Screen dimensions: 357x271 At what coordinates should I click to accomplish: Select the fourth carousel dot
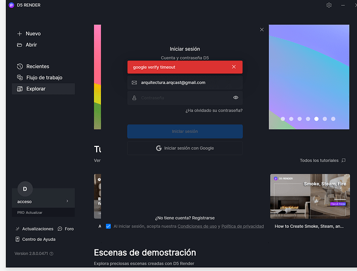tap(308, 119)
